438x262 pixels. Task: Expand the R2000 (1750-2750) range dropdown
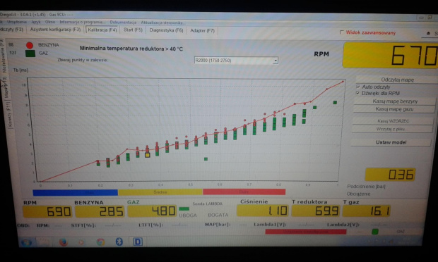point(276,61)
